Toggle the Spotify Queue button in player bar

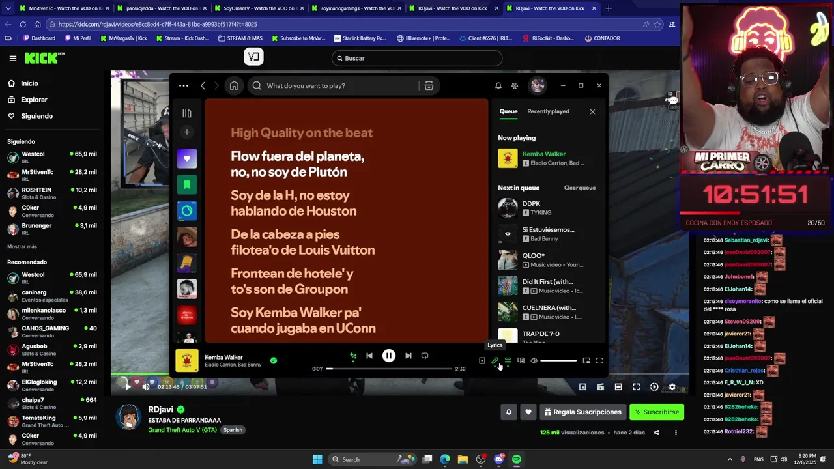(x=508, y=360)
